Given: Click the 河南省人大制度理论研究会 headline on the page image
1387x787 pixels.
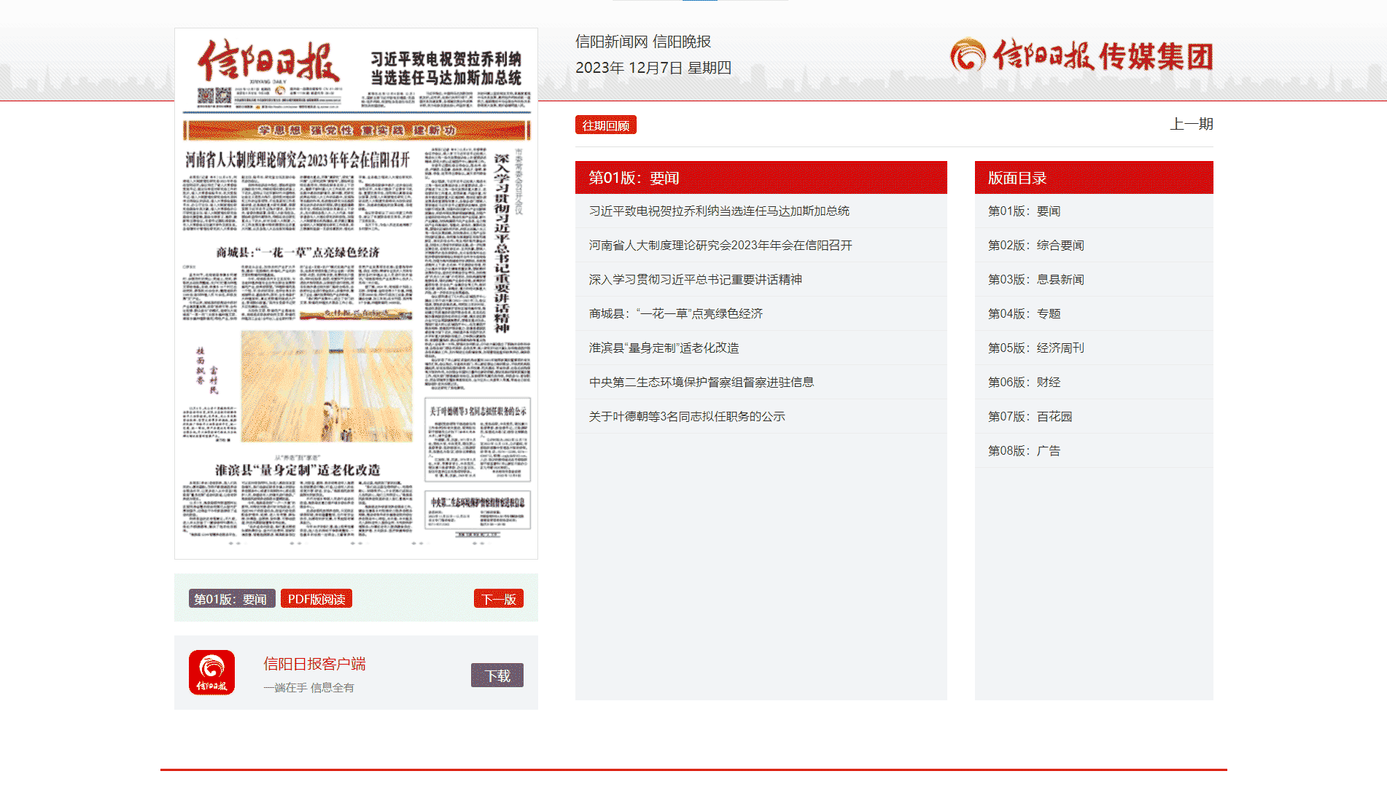Looking at the screenshot, I should pos(298,160).
